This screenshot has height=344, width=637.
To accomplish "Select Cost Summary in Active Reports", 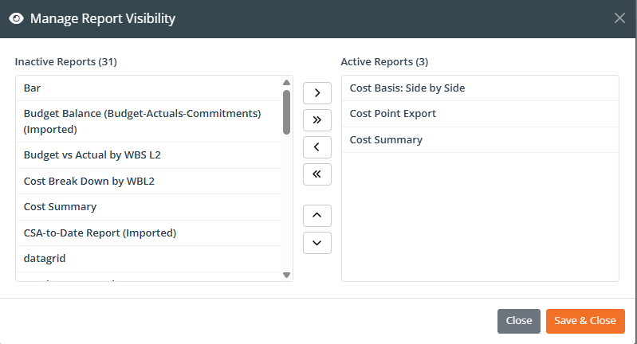I will 480,140.
